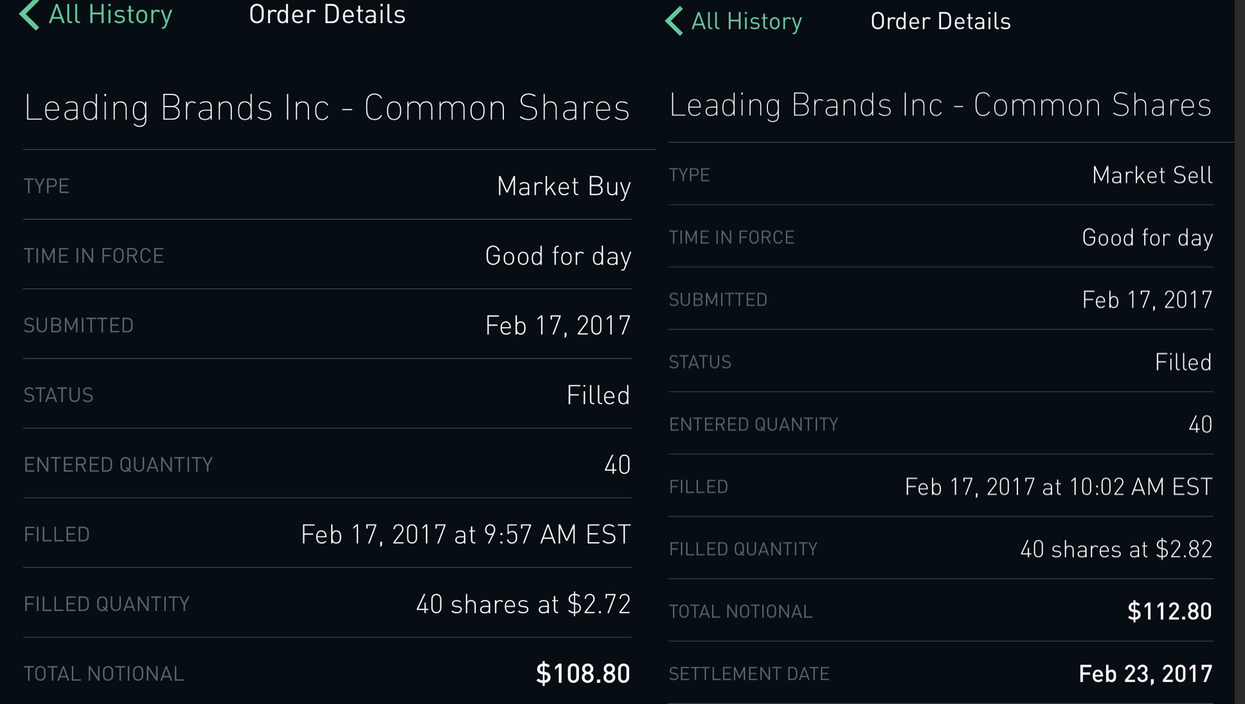
Task: Tap the Order Details title above the sell order
Action: (x=940, y=21)
